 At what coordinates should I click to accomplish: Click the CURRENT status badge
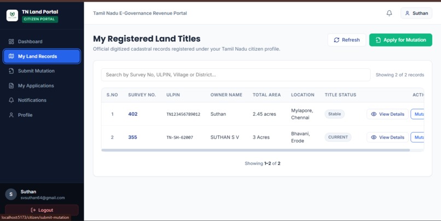click(x=338, y=137)
